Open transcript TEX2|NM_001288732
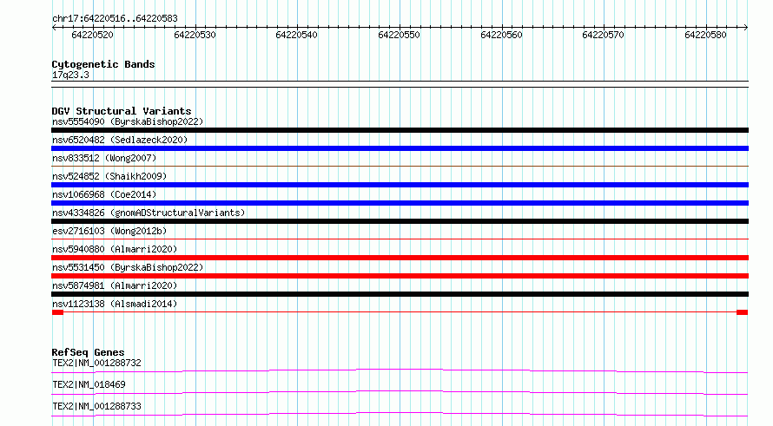This screenshot has height=426, width=773. coord(96,363)
